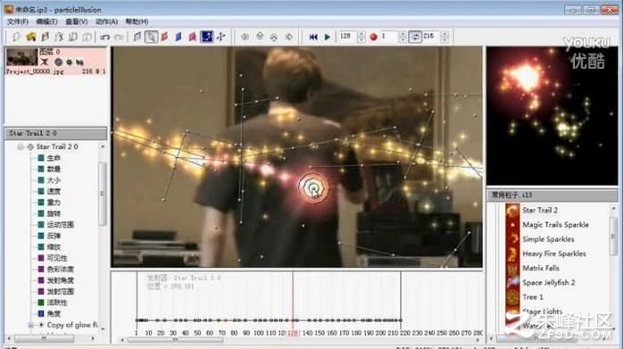Screen dimensions: 623x349
Task: Collapse the Star Trail 2 0 tree node
Action: tap(20, 147)
